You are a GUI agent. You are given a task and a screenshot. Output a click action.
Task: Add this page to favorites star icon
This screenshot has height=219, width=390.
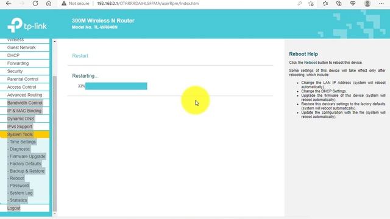point(311,4)
